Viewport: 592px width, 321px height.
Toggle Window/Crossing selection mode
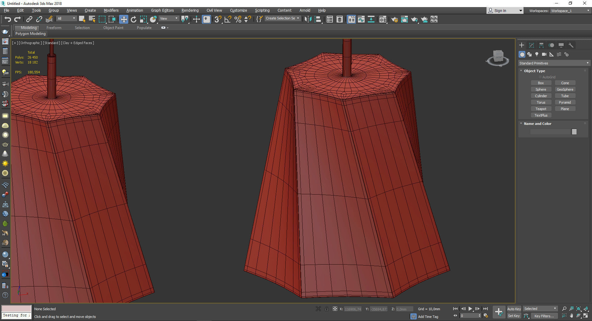point(112,19)
